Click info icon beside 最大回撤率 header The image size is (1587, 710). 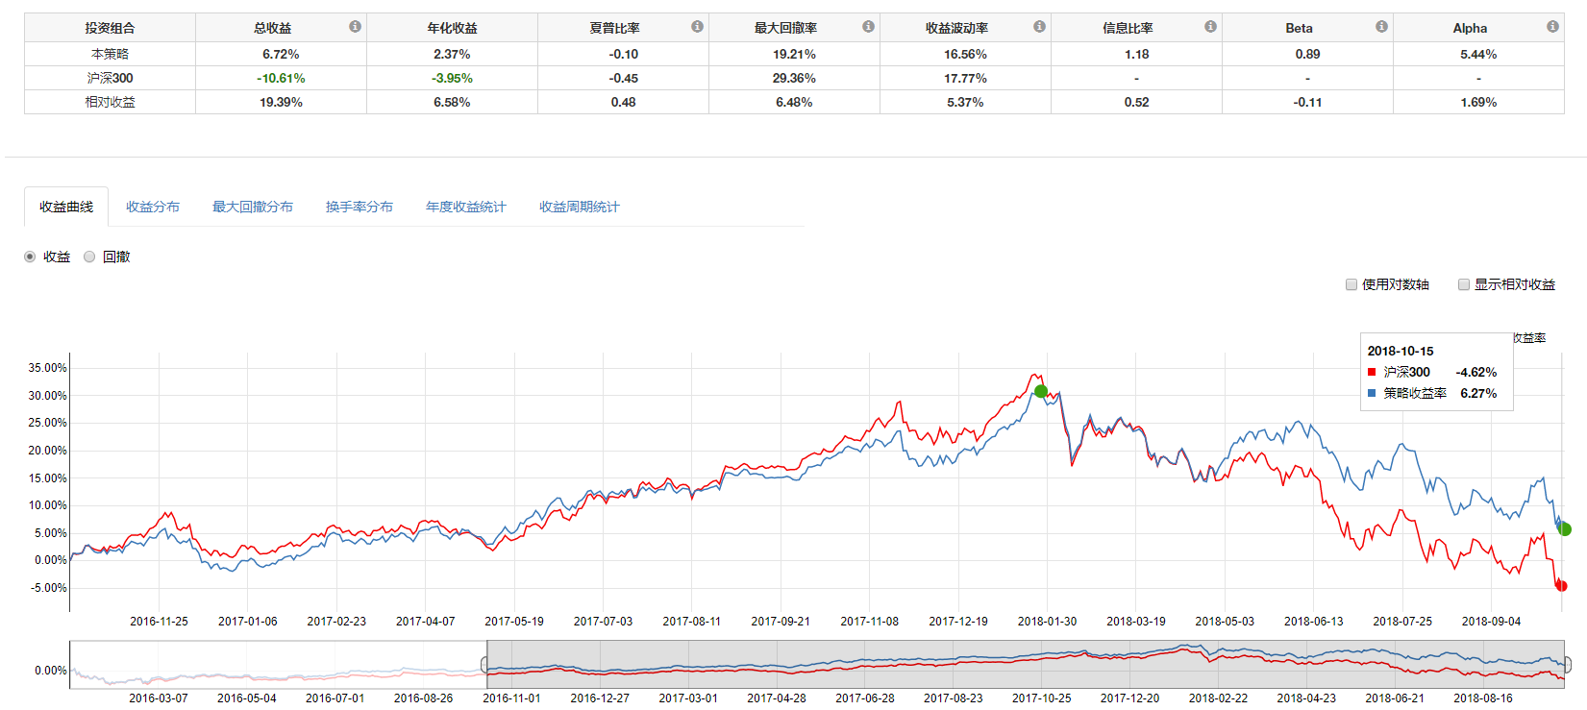point(868,27)
